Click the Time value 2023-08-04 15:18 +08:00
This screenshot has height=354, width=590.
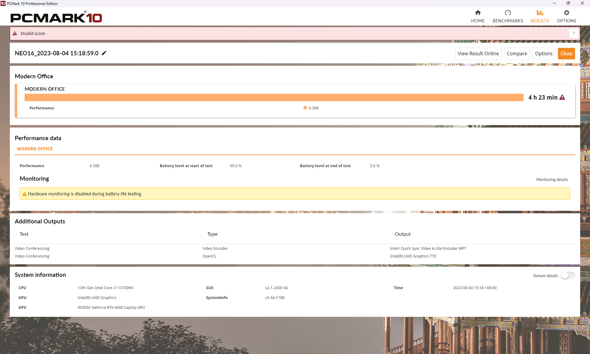point(475,288)
